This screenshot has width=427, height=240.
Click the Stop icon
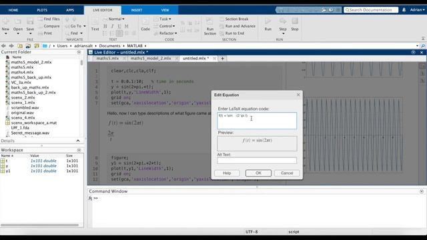coord(295,21)
